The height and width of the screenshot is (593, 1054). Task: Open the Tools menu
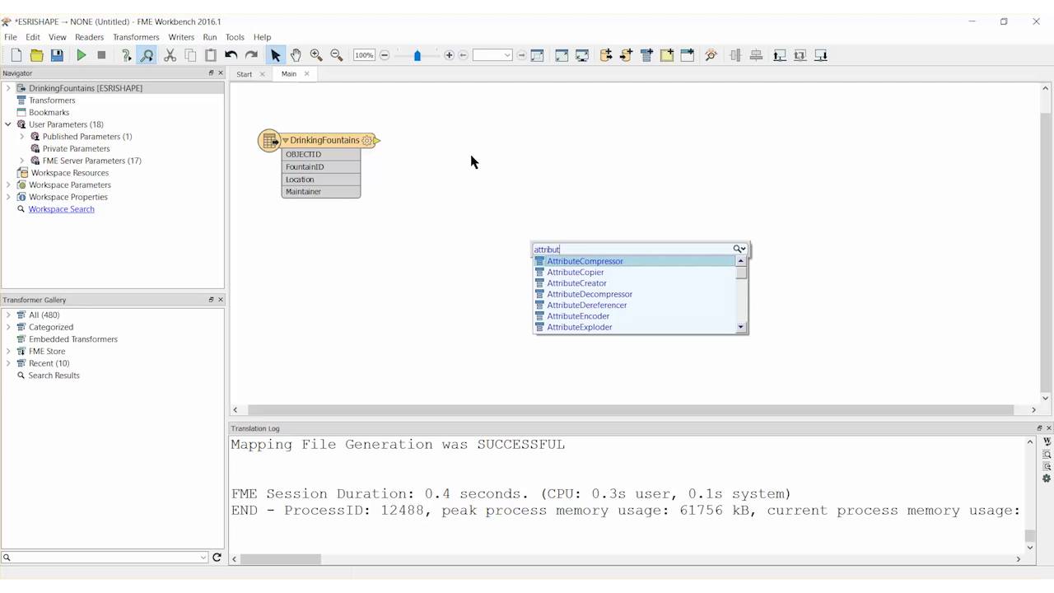click(x=235, y=37)
